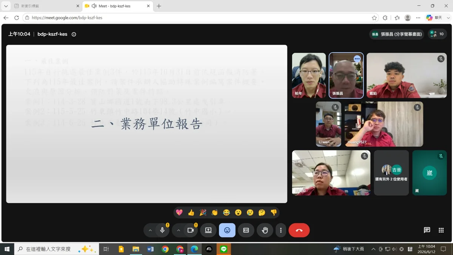The image size is (453, 255).
Task: Send the sparkling heart reaction
Action: point(179,213)
